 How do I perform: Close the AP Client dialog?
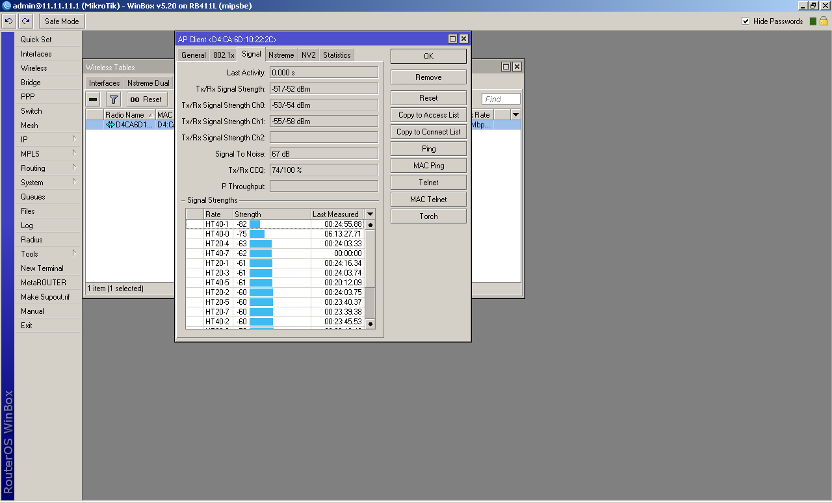click(463, 39)
